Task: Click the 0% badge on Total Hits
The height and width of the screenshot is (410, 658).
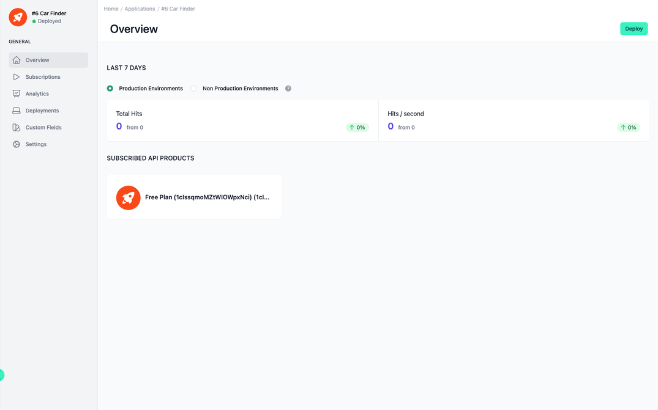Action: click(357, 127)
